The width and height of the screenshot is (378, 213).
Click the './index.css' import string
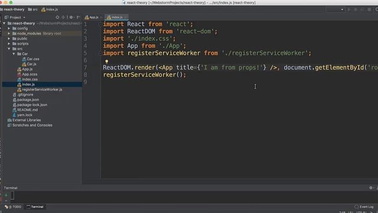[150, 38]
